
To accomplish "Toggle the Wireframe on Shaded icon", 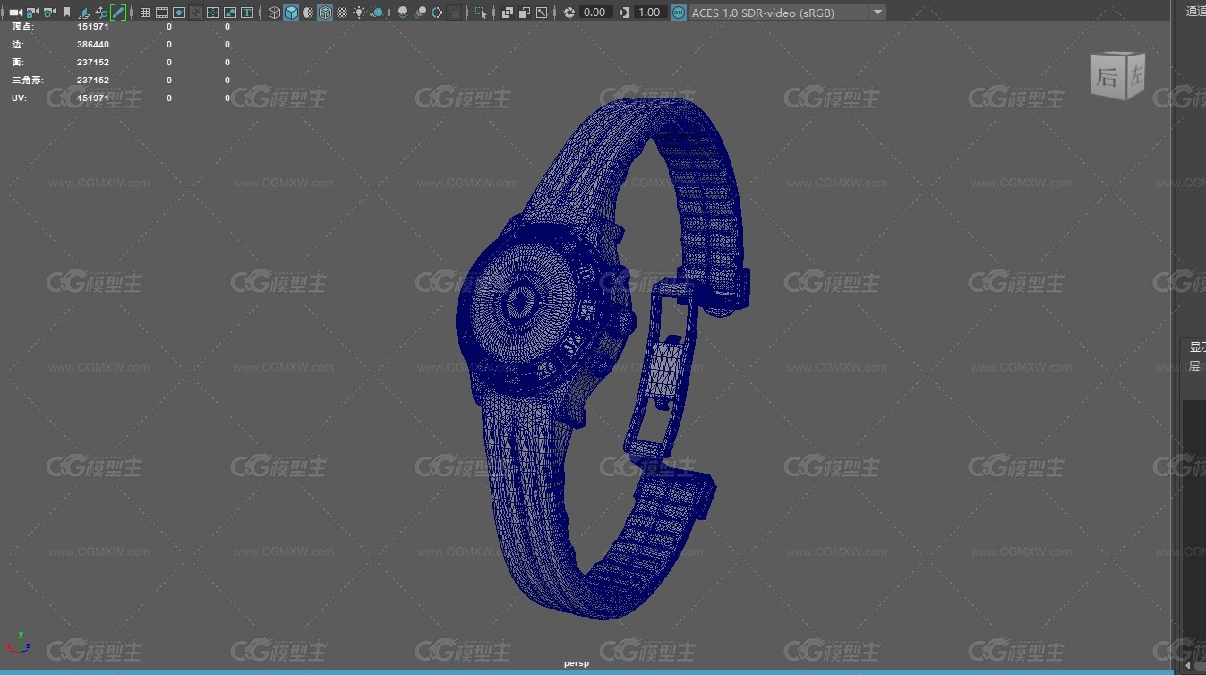I will (325, 13).
